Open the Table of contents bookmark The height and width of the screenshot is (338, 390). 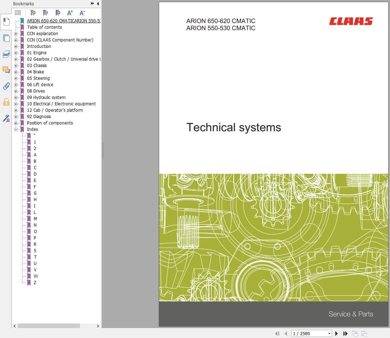coord(44,27)
